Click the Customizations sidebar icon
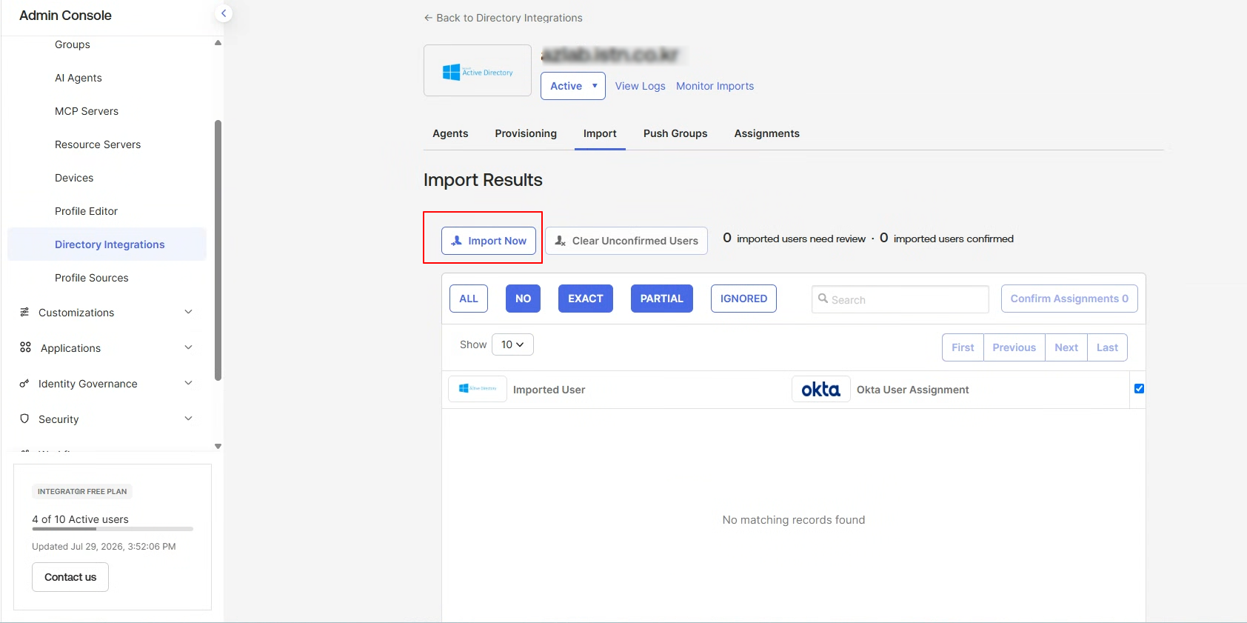 pyautogui.click(x=24, y=312)
